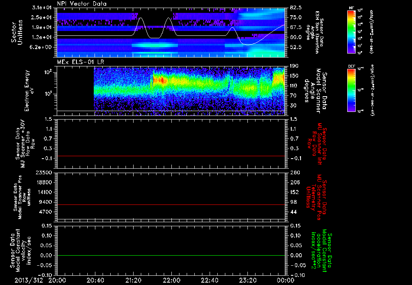Click the 22:00 time axis label

[x=172, y=280]
